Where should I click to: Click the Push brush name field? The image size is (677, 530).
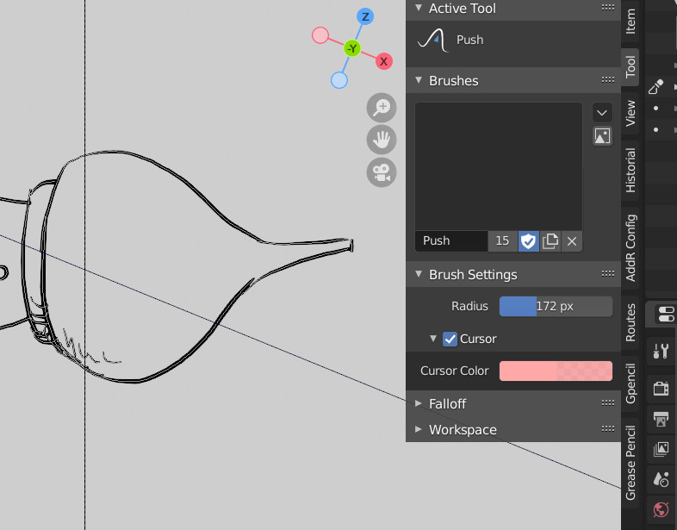point(451,241)
